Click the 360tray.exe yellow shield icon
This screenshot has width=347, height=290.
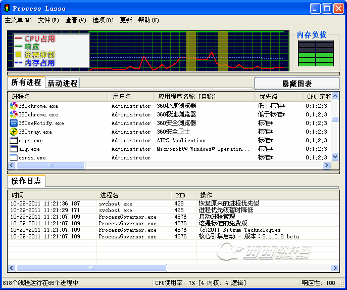(x=14, y=132)
